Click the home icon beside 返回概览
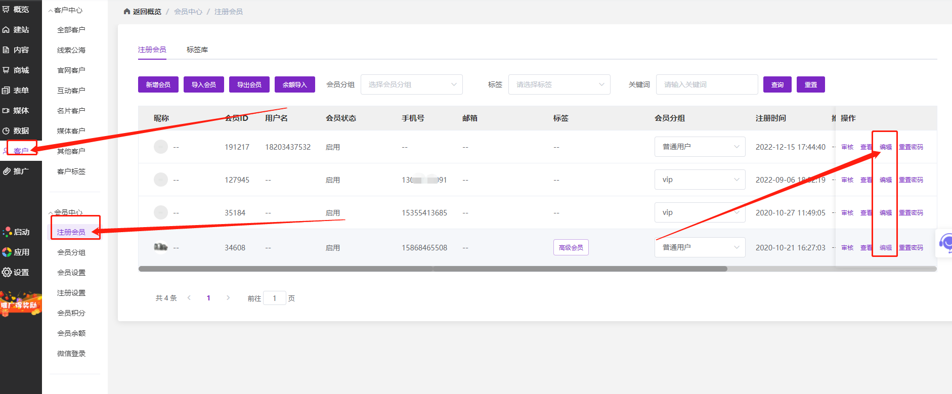 click(x=127, y=11)
